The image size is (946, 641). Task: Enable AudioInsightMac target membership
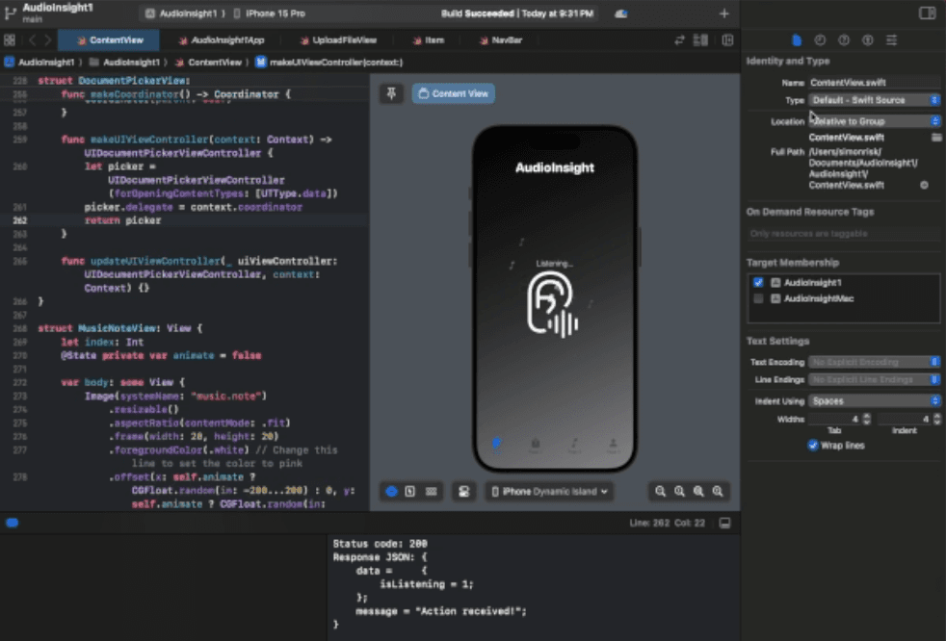tap(758, 298)
